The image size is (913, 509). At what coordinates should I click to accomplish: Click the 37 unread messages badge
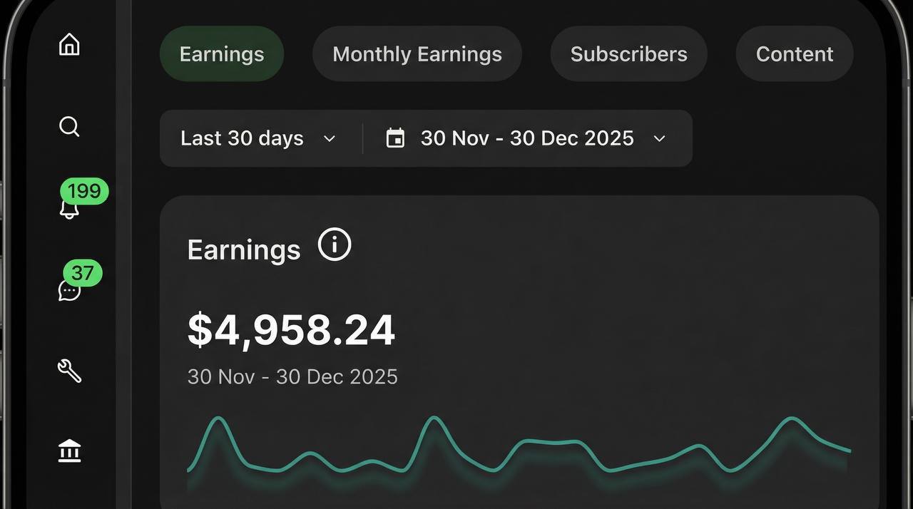click(x=83, y=272)
